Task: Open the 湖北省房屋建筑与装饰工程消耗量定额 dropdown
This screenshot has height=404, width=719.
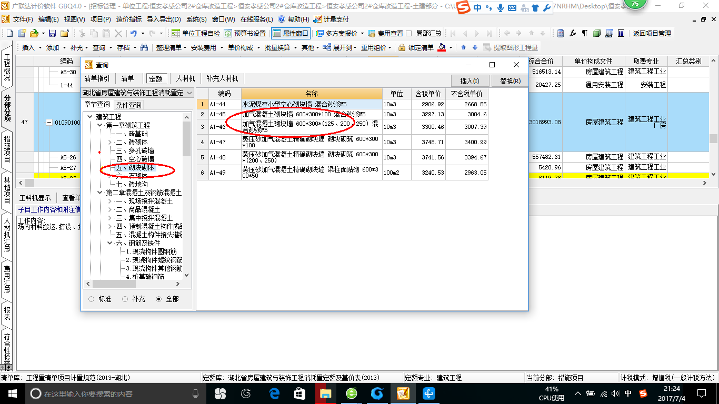Action: tap(189, 93)
